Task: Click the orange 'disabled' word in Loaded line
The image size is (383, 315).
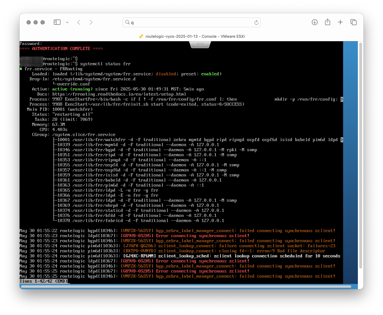Action: (x=166, y=74)
